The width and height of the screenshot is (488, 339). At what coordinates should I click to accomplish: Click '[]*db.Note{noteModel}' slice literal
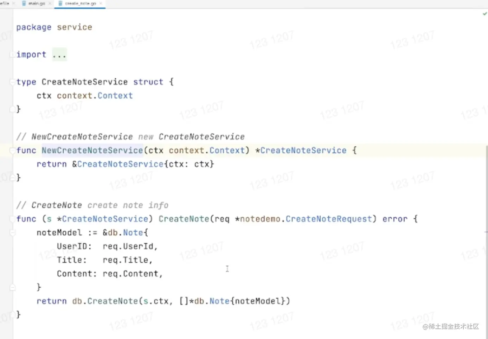coord(232,301)
